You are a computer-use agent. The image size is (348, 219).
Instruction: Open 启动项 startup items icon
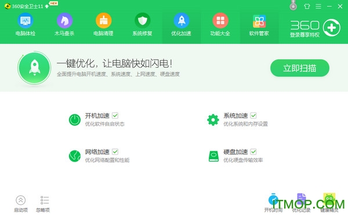click(21, 200)
